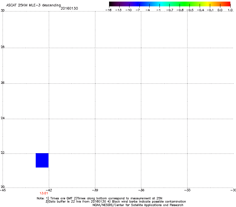
Task: Click the longitude -42 axis label
Action: tap(49, 190)
